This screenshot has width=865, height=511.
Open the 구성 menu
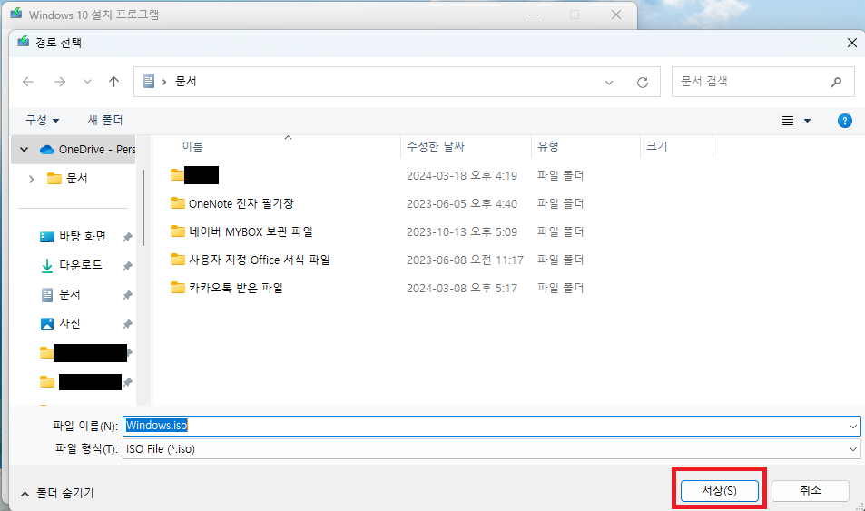(42, 120)
